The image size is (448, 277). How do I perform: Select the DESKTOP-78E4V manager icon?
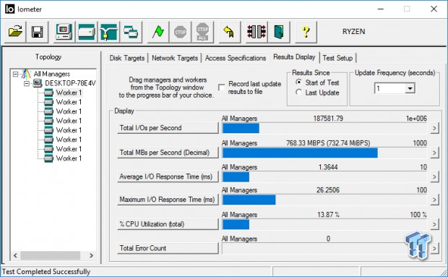pyautogui.click(x=37, y=83)
